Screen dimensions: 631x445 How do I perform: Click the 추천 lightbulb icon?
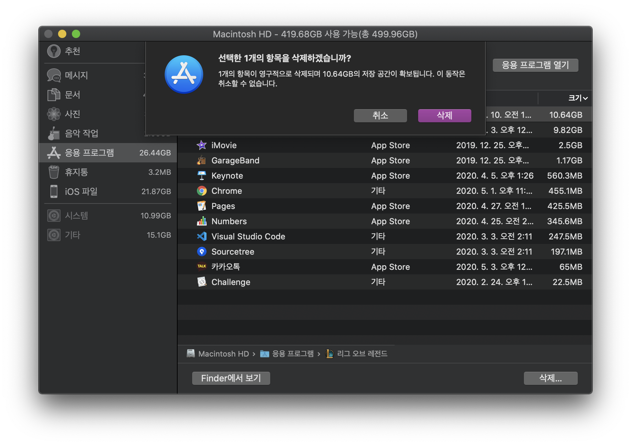tap(54, 51)
